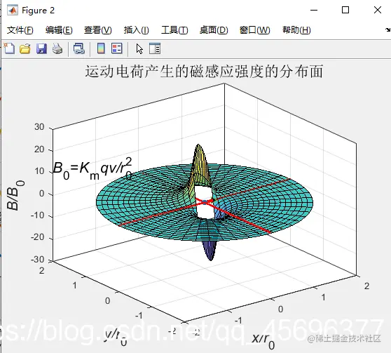Click the MATLAB logo in the title bar
This screenshot has height=353, width=391.
point(12,10)
